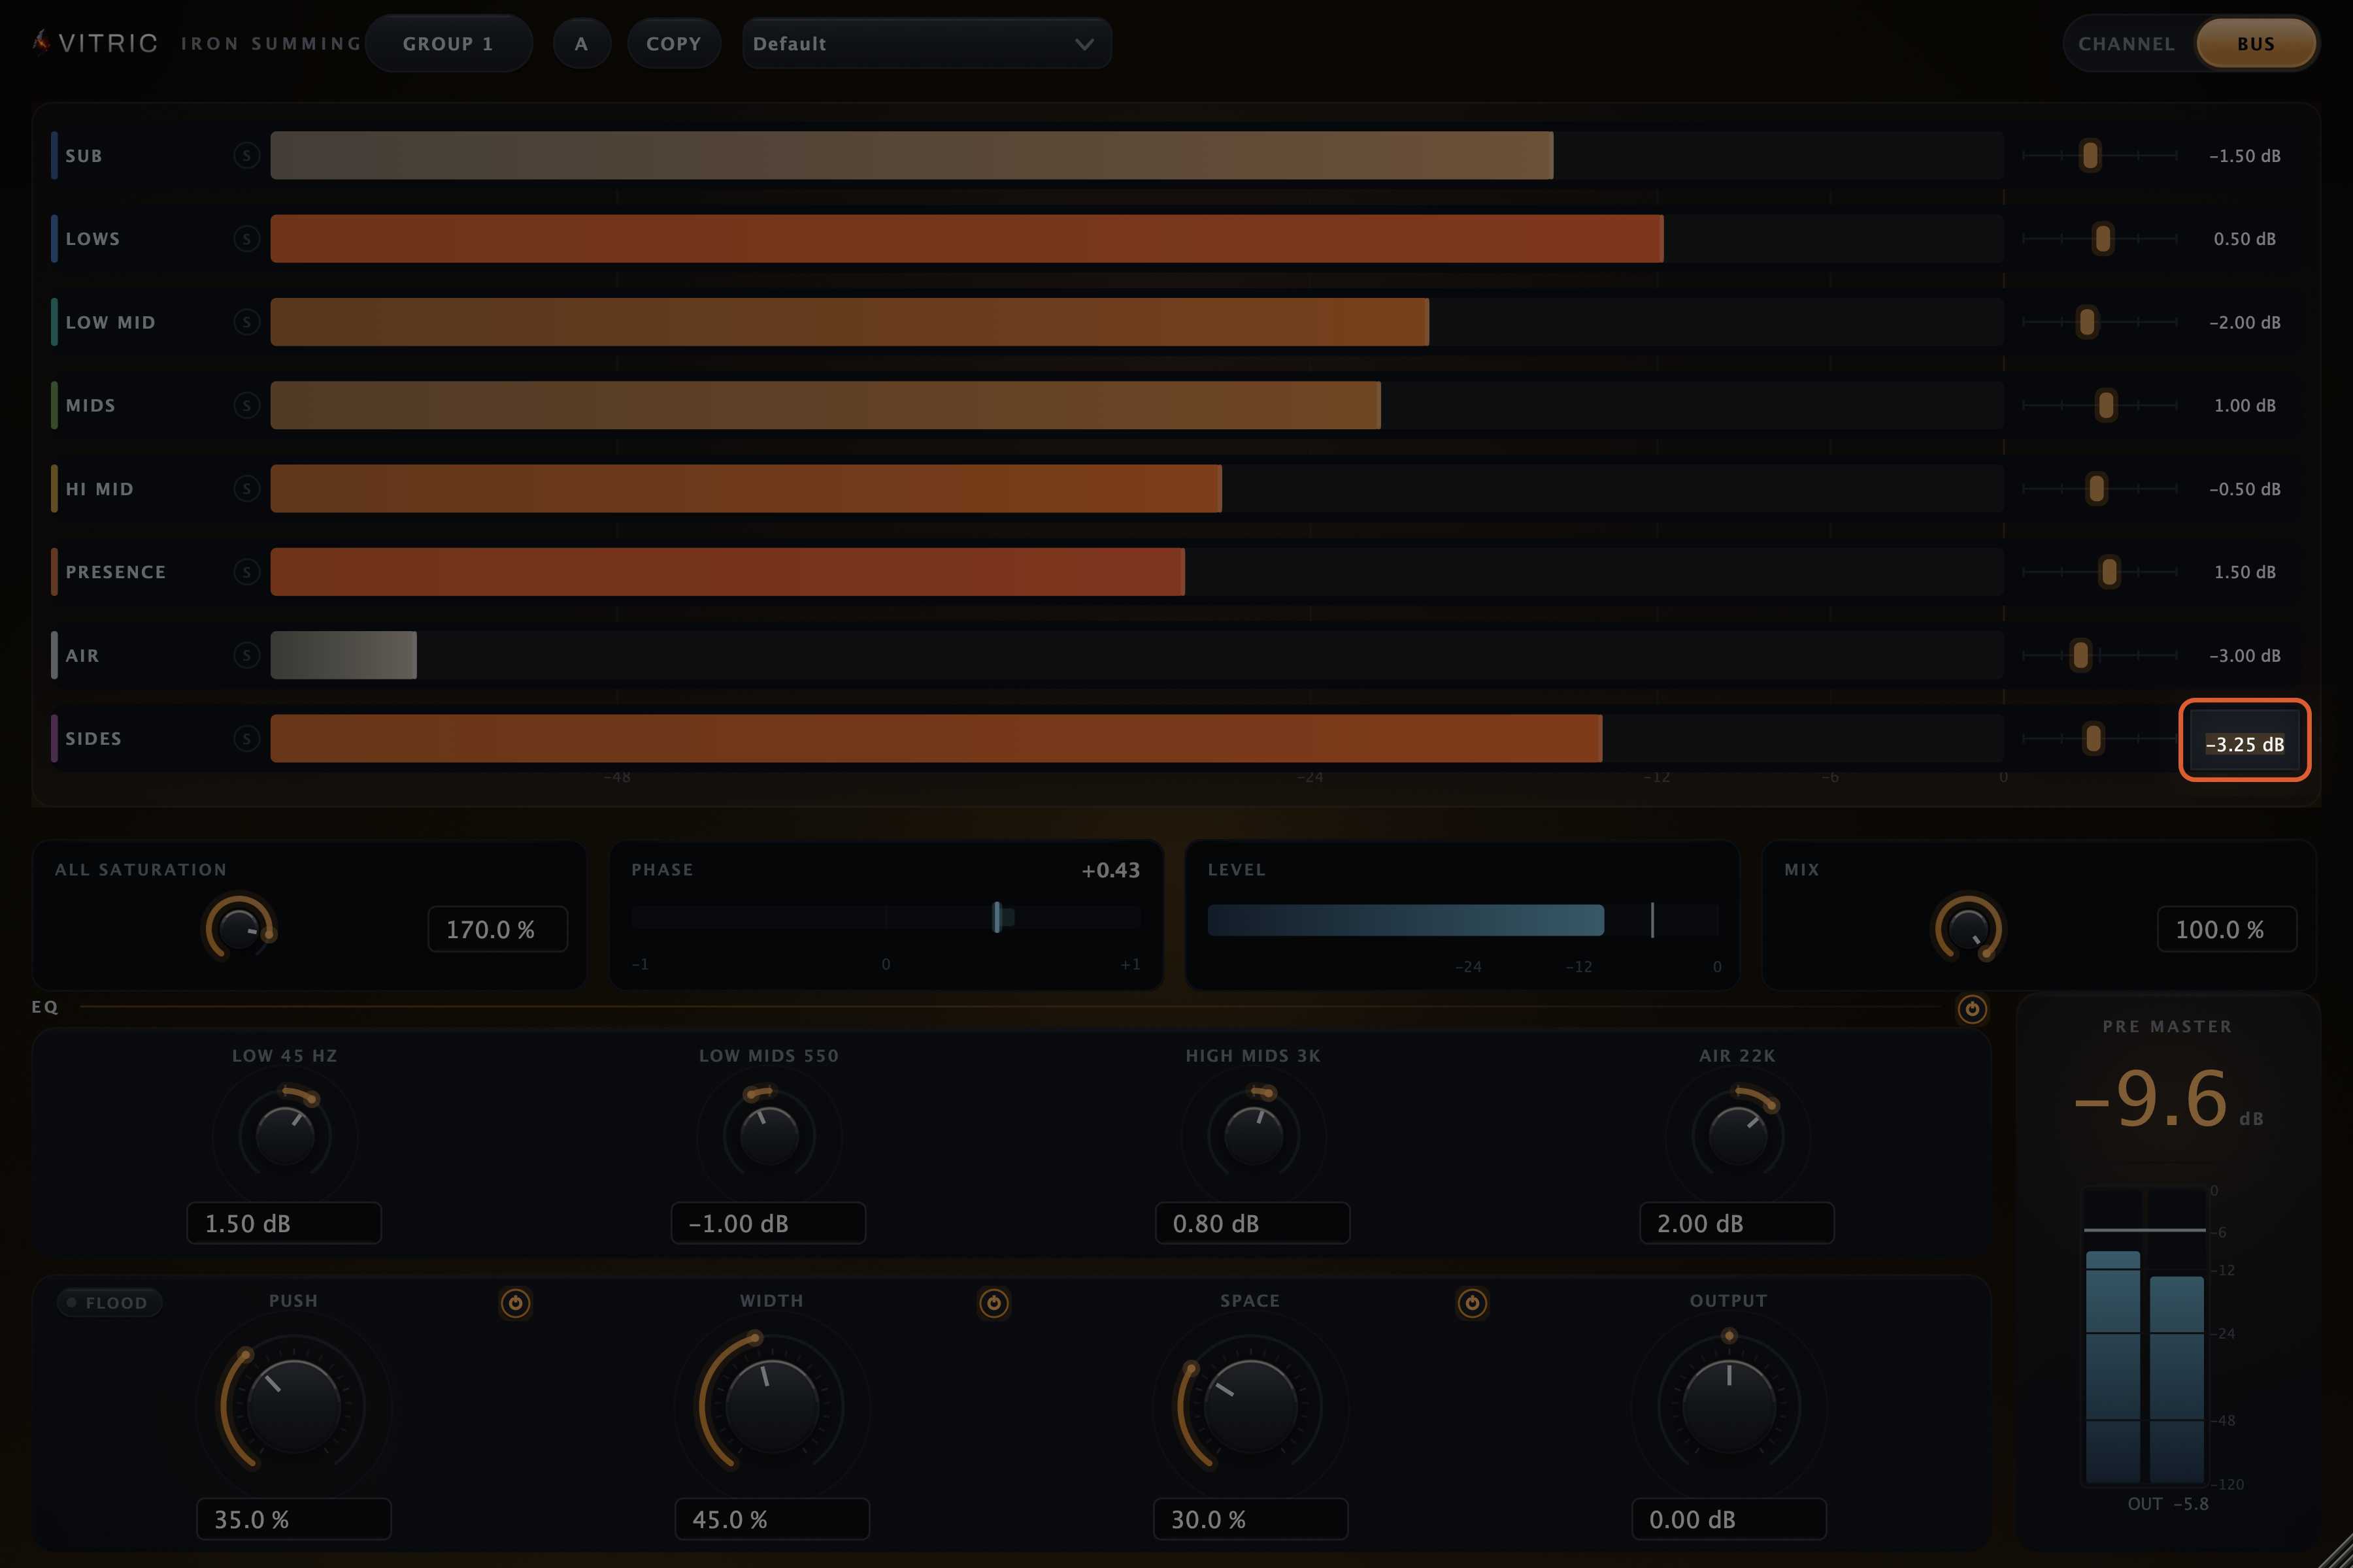Click the 45.0 % width value field

point(771,1519)
